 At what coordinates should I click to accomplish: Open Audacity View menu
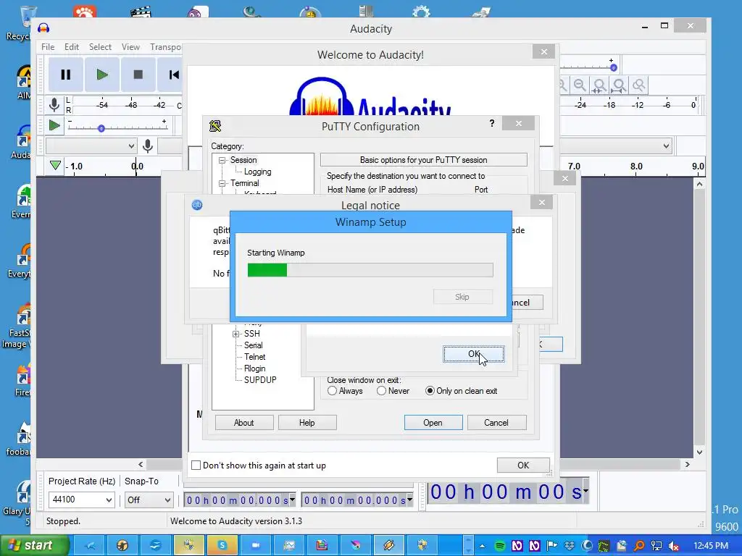pyautogui.click(x=130, y=47)
